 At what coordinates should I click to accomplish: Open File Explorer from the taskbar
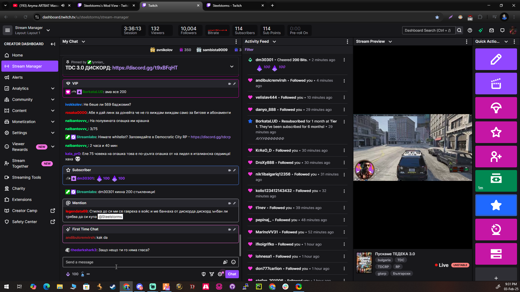click(x=60, y=287)
